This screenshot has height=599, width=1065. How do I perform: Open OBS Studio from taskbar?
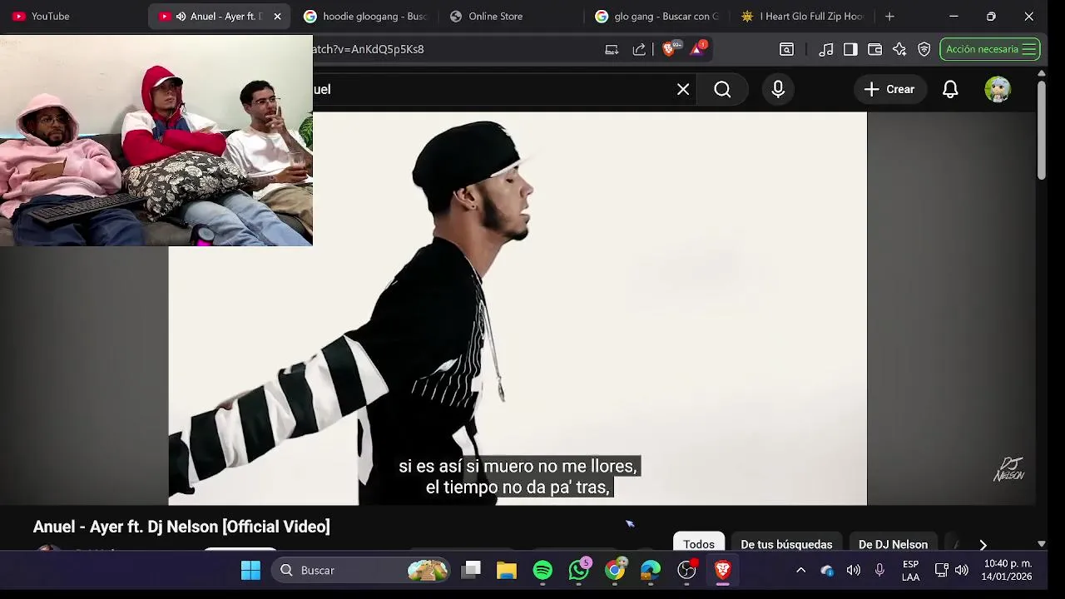(687, 570)
